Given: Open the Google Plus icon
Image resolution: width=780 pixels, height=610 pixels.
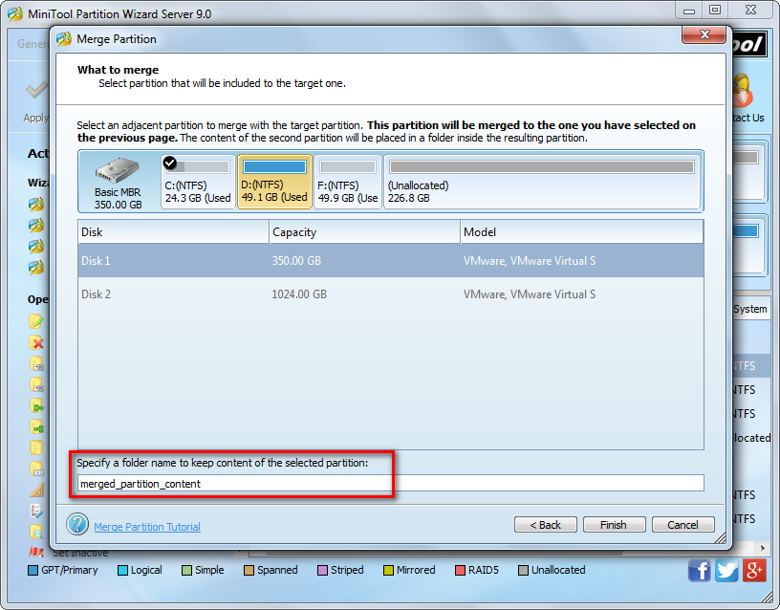Looking at the screenshot, I should tap(754, 570).
